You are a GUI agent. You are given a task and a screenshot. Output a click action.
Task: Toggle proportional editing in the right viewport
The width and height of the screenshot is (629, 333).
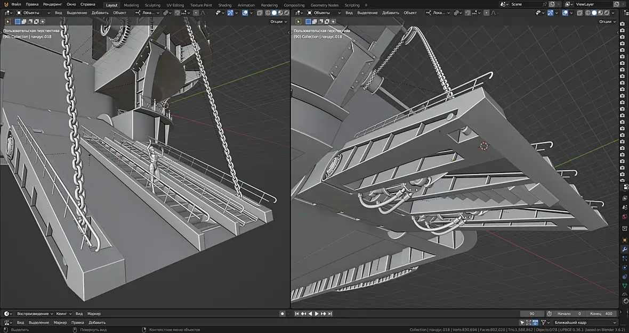click(486, 13)
